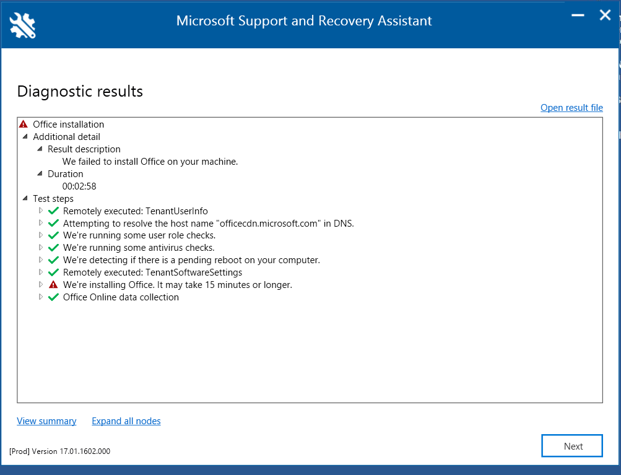Click the Next button
Screen dimensions: 621x475
click(572, 446)
